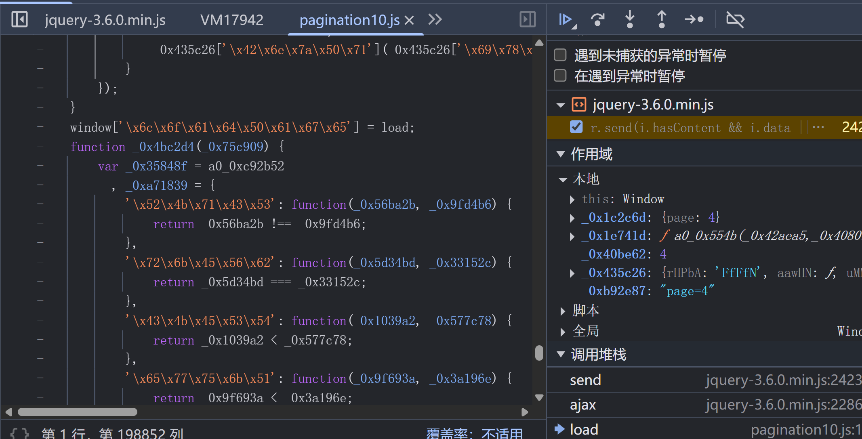The image size is (862, 439).
Task: Pretty-print with curly braces icon
Action: tap(19, 434)
